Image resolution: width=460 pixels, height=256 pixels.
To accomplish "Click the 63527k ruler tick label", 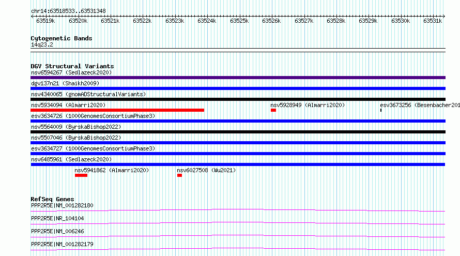I will 304,21.
